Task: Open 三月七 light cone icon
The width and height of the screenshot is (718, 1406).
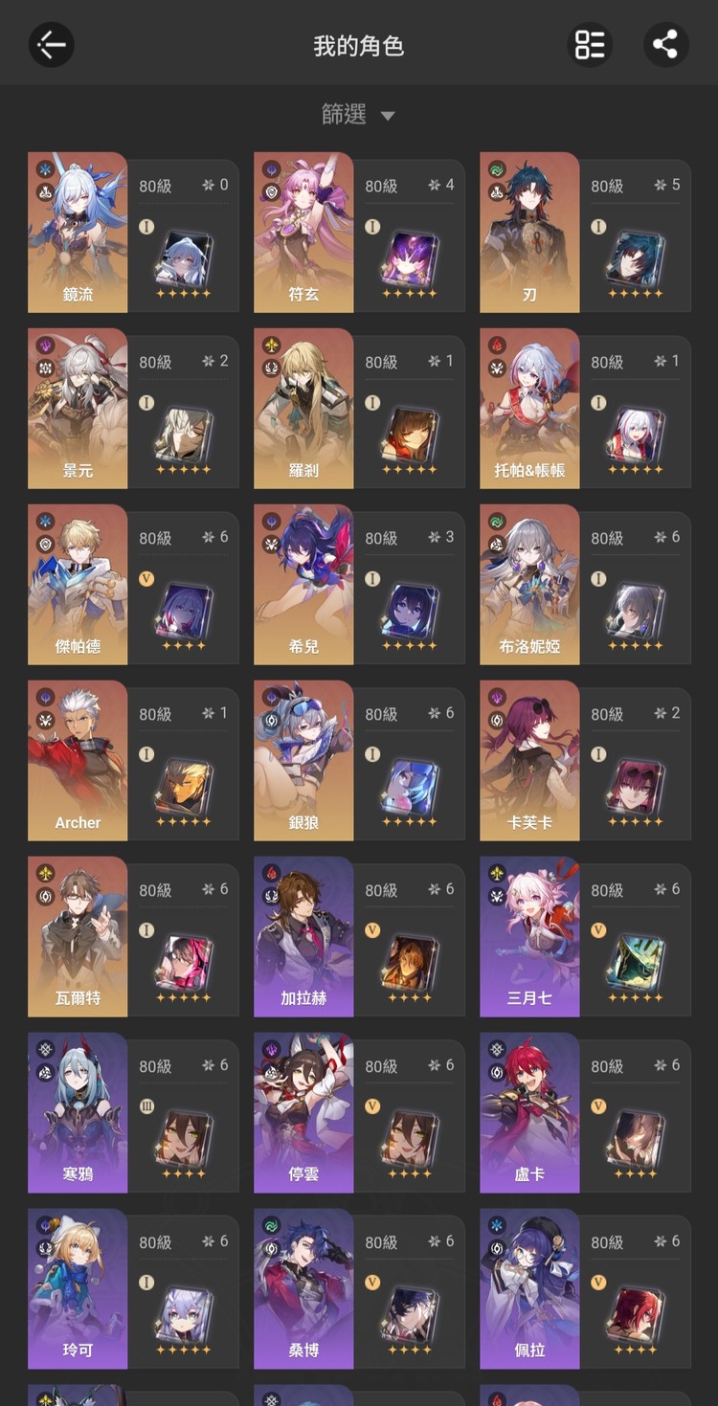Action: pos(636,962)
